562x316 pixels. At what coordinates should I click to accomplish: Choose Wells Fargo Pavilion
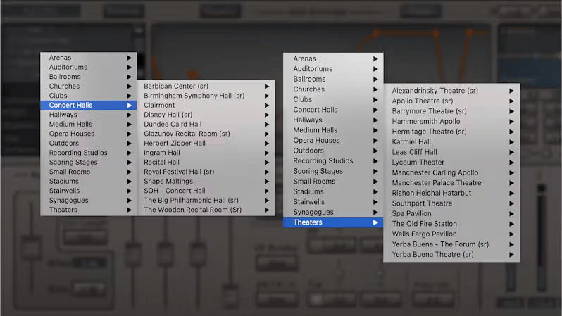[x=451, y=234]
